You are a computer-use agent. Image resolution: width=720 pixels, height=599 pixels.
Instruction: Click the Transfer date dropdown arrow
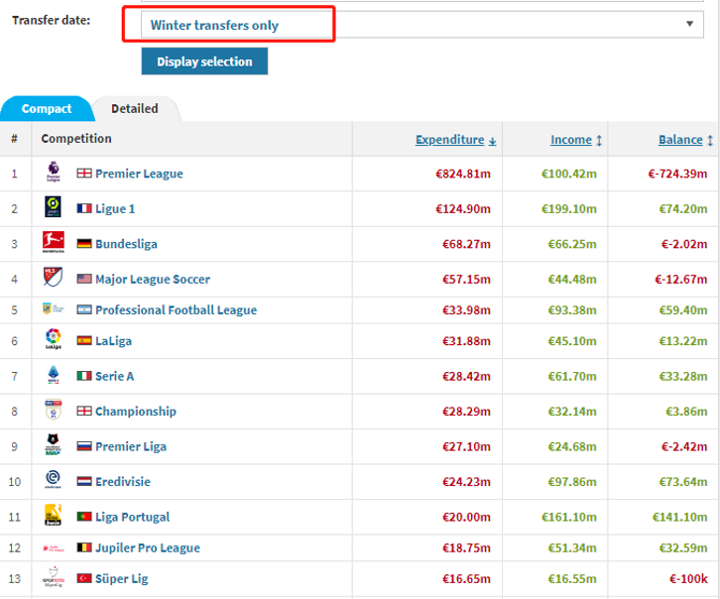point(689,24)
